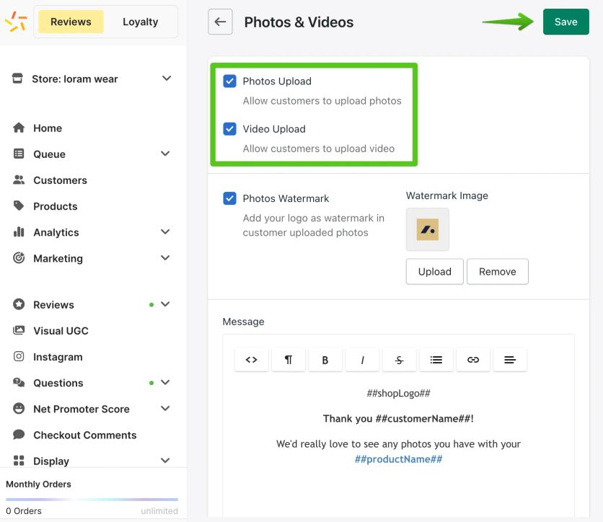Click the Analytics bar chart icon
Screen dimensions: 603x522
(x=19, y=231)
